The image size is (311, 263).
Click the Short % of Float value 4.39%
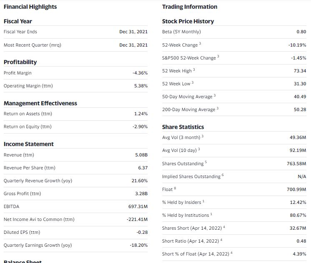[x=299, y=254]
